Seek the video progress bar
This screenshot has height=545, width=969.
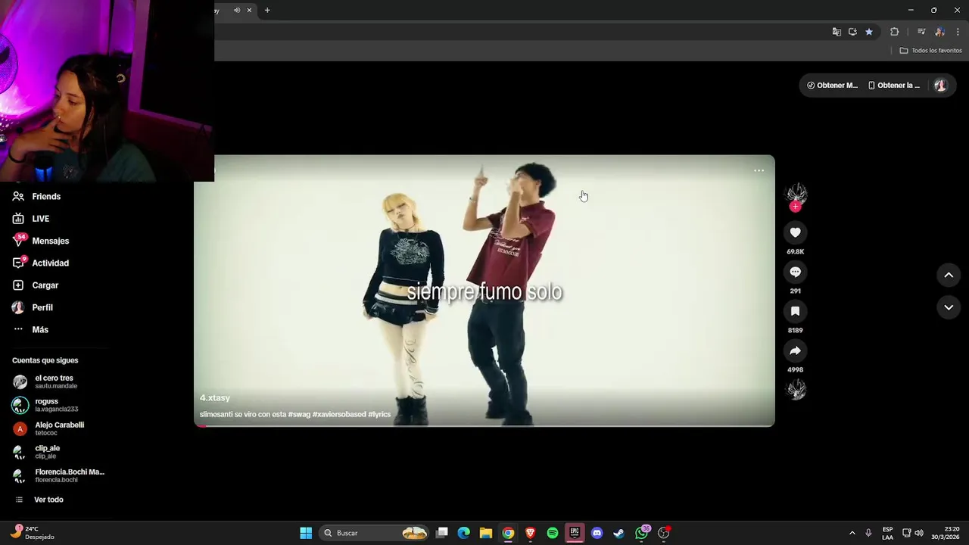click(484, 425)
